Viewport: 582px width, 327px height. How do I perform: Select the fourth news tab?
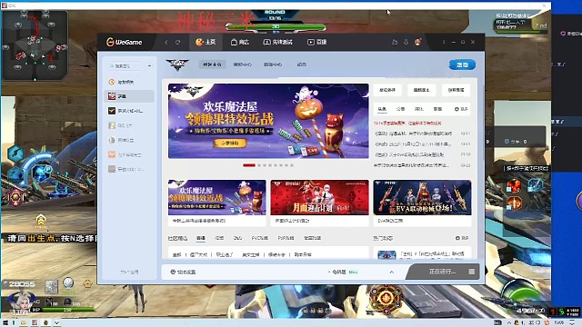click(437, 109)
